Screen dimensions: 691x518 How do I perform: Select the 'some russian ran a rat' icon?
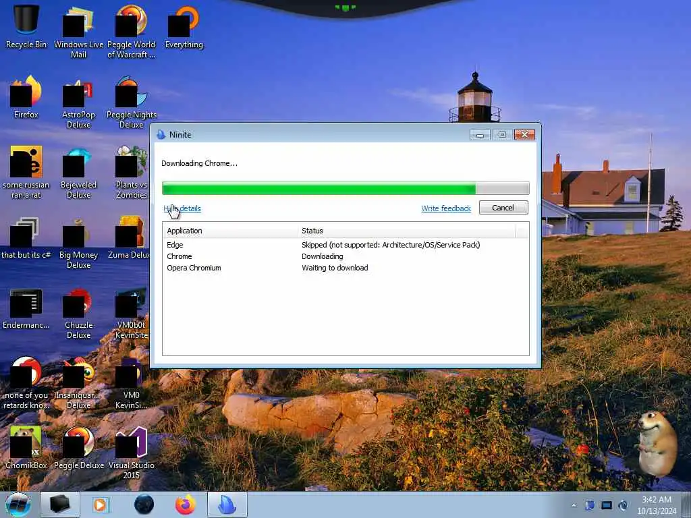pyautogui.click(x=26, y=172)
